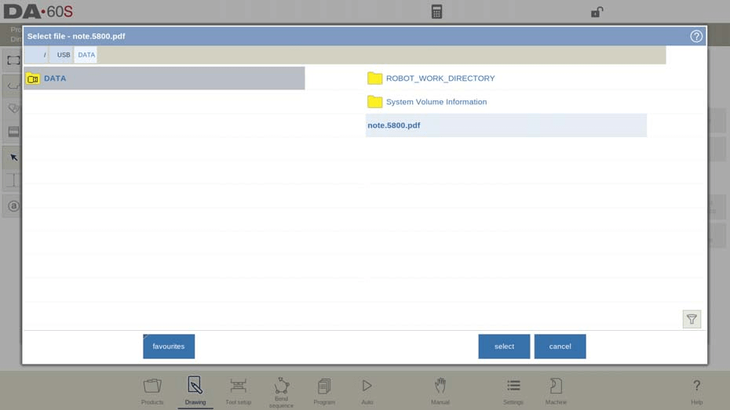Open the ROBOT_WORK_DIRECTORY folder

[440, 78]
